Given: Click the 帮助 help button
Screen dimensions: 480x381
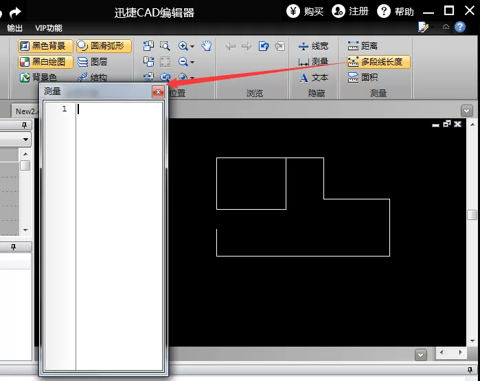Looking at the screenshot, I should pos(396,12).
